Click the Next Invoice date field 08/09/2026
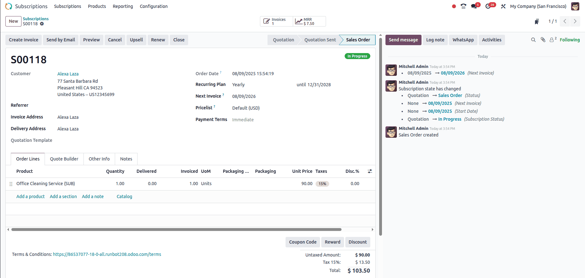The width and height of the screenshot is (585, 278). (x=244, y=96)
